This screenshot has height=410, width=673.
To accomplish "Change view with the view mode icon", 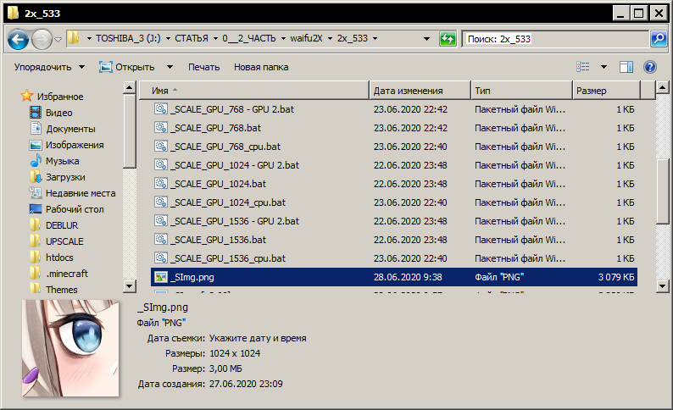I will pos(582,67).
